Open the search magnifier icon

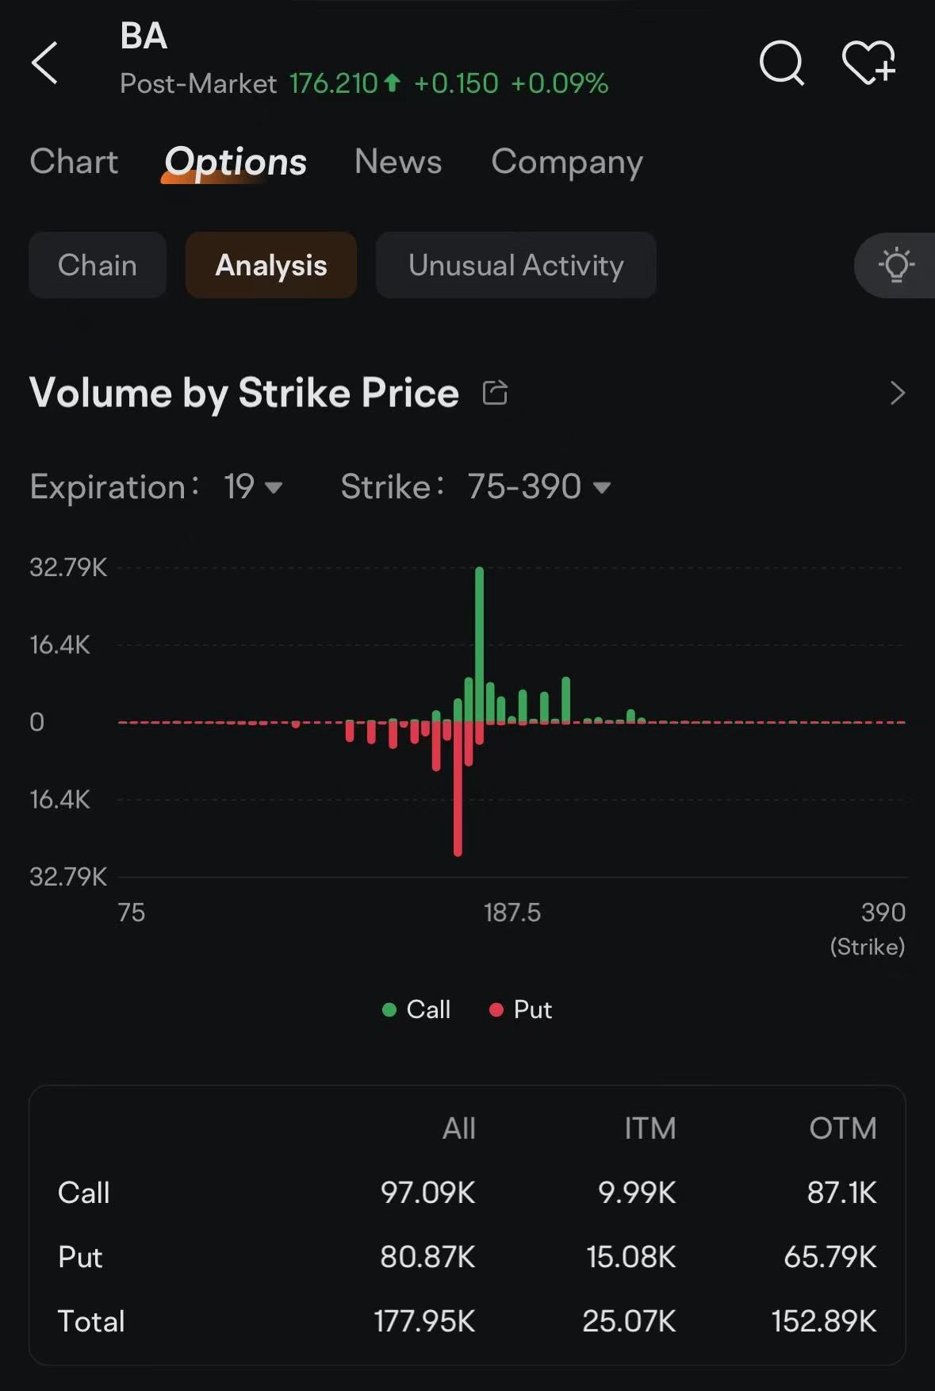click(x=782, y=63)
